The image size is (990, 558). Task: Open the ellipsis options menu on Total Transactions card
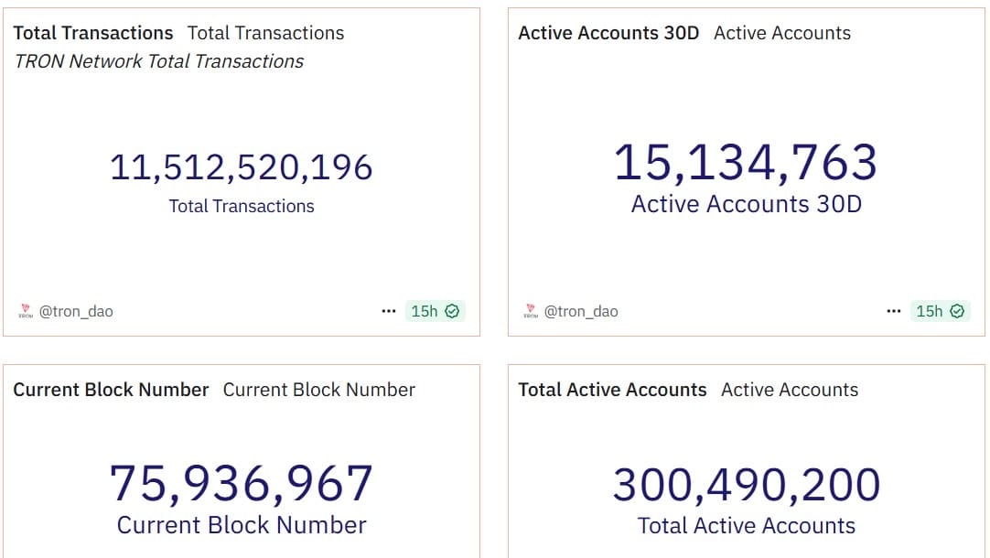click(388, 311)
